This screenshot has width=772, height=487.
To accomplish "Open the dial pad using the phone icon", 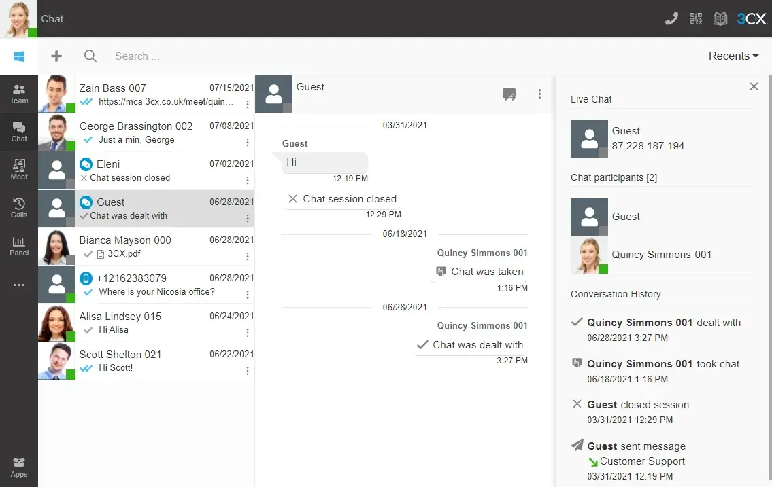I will (x=671, y=18).
